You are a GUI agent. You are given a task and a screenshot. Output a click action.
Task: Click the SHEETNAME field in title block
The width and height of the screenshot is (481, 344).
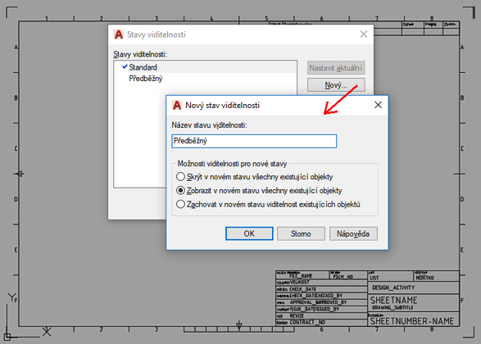[x=394, y=300]
